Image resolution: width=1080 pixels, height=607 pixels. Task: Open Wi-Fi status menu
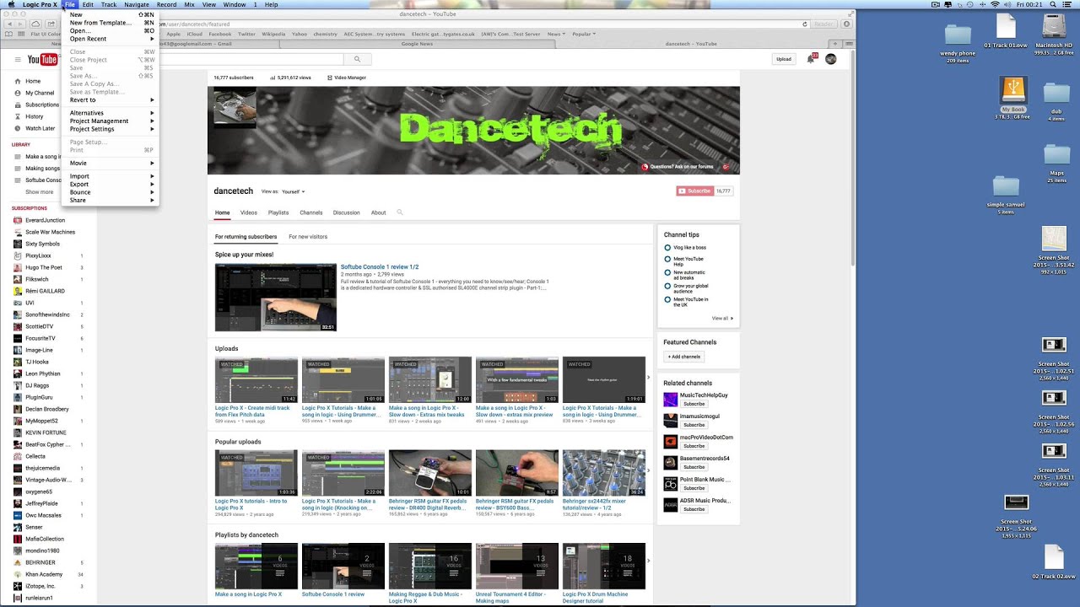click(995, 4)
